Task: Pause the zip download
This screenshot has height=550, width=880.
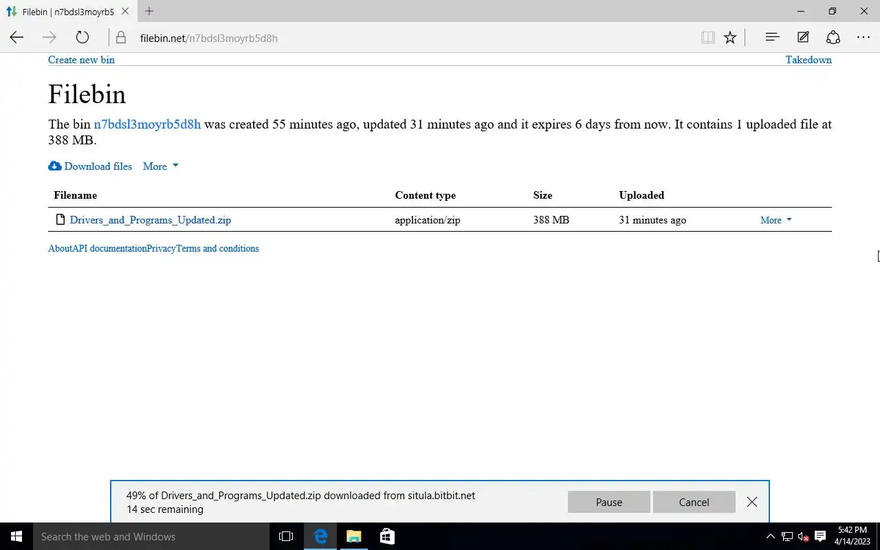Action: click(609, 502)
